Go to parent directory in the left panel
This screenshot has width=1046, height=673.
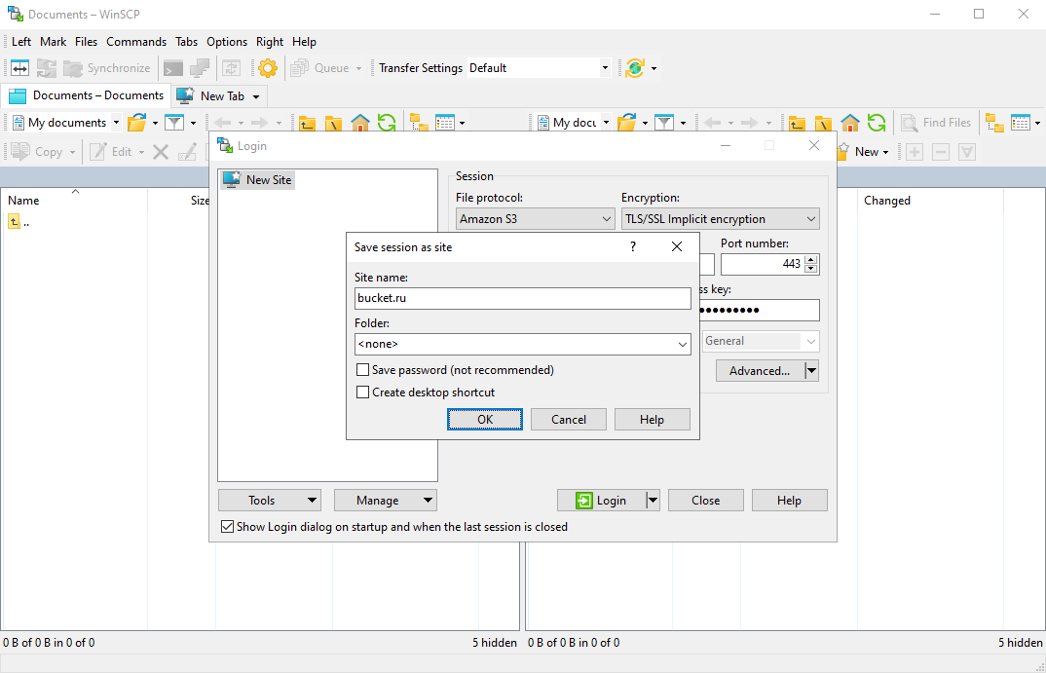(x=307, y=123)
